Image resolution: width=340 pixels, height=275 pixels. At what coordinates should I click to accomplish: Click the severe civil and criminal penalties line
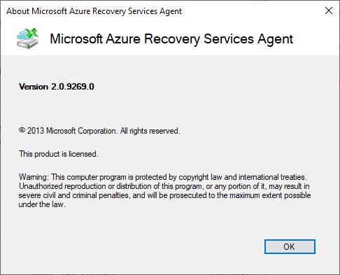pos(164,195)
